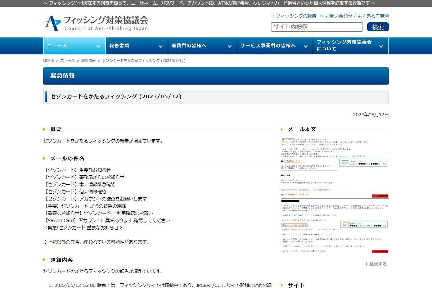Viewport: 432px width, 288px height.
Task: Expand the ニュース dropdown chevron
Action: point(98,46)
